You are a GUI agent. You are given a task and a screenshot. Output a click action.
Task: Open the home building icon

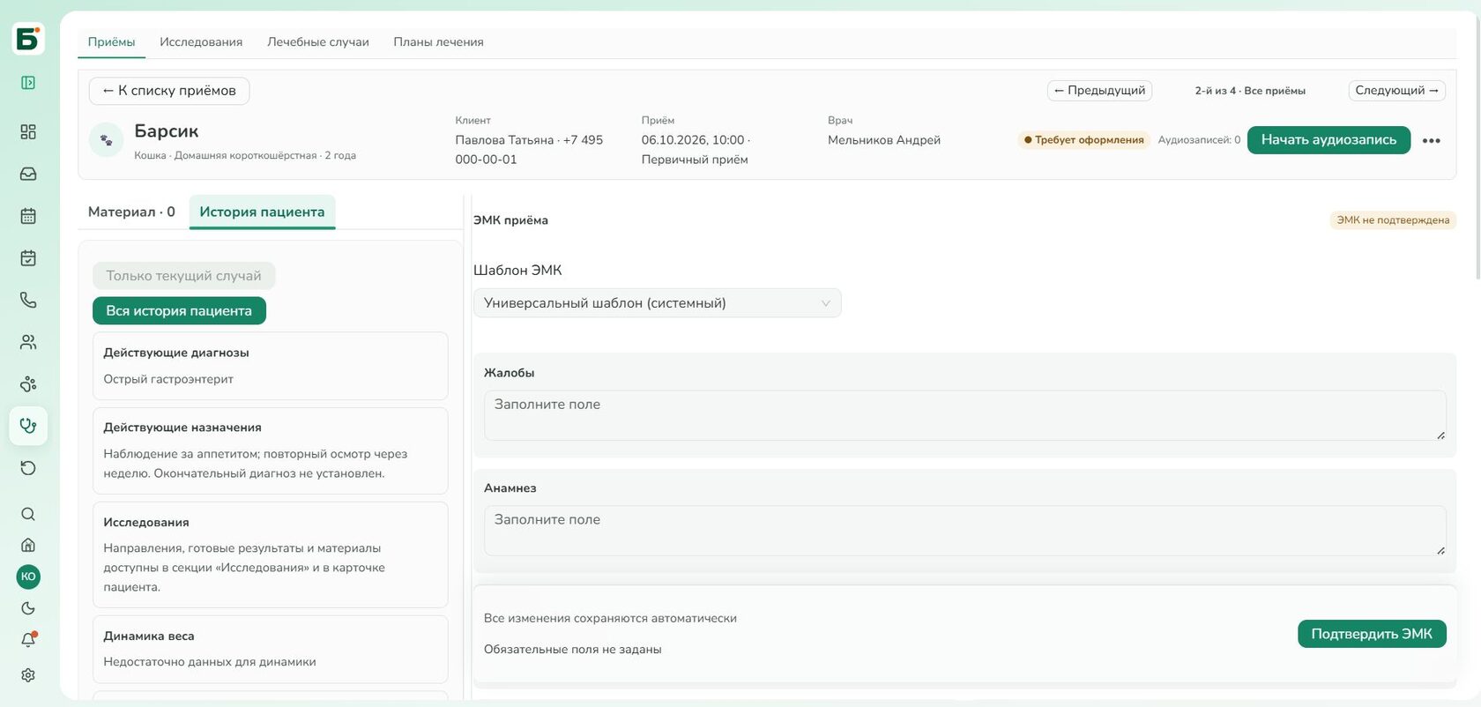point(28,545)
